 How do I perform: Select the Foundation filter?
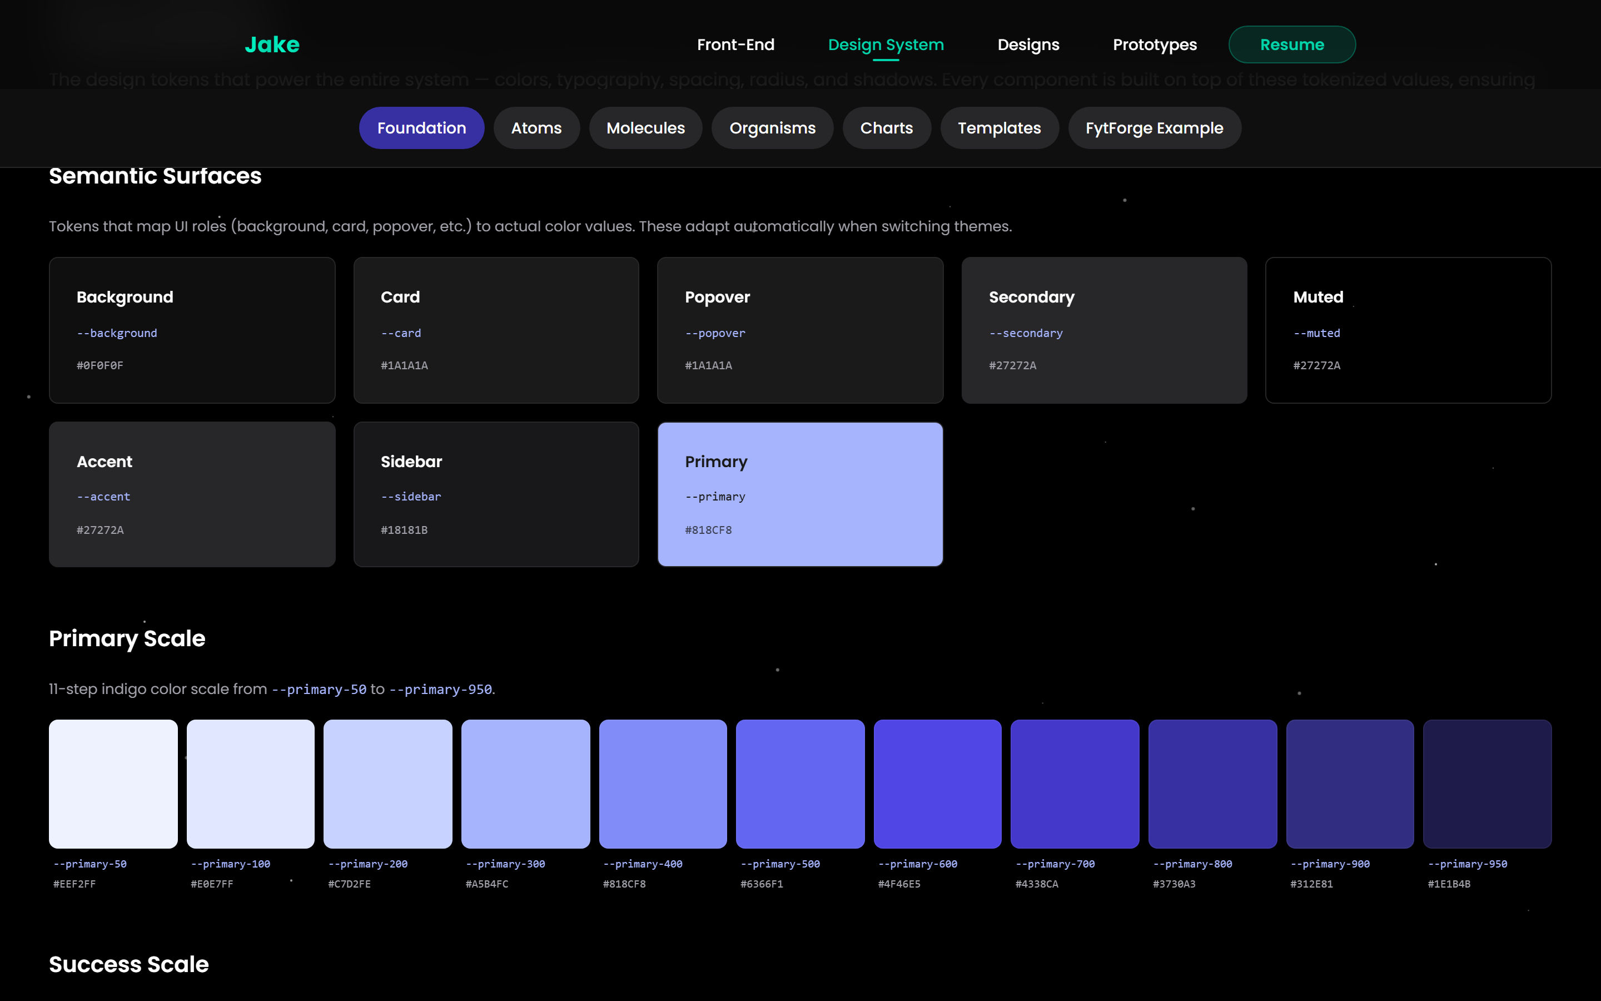point(421,128)
